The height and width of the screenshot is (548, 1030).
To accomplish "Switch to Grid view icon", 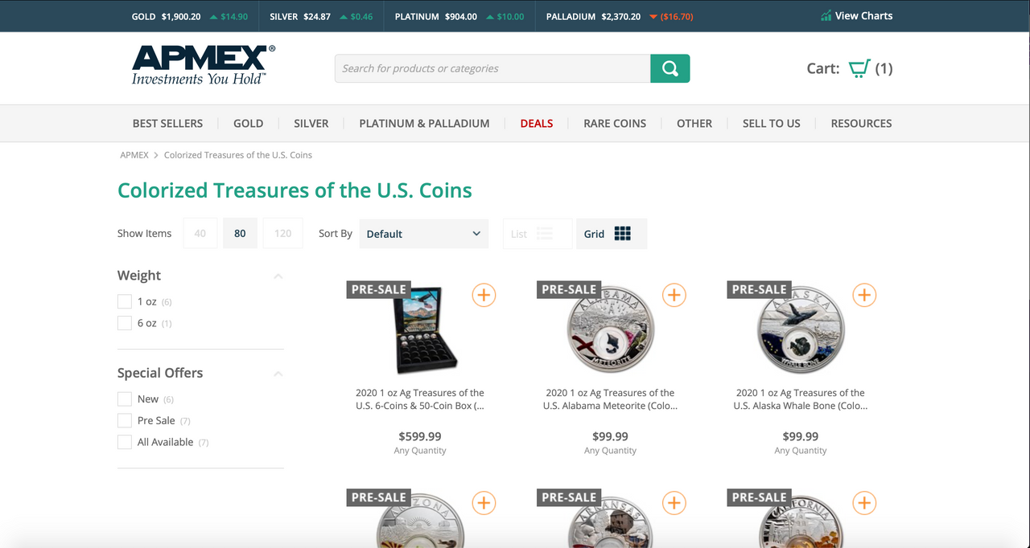I will coord(622,234).
